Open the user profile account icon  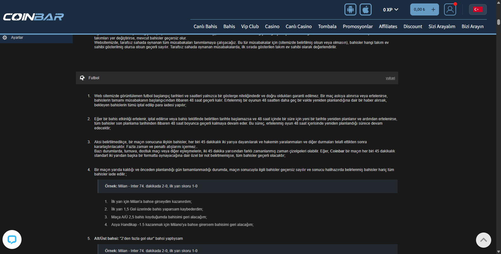(450, 9)
